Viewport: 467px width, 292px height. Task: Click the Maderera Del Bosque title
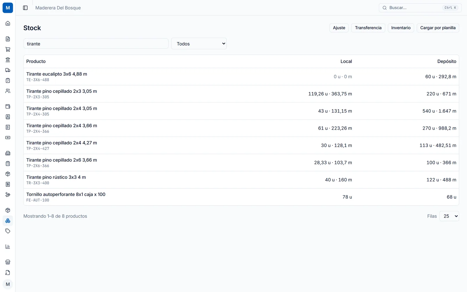(x=58, y=8)
